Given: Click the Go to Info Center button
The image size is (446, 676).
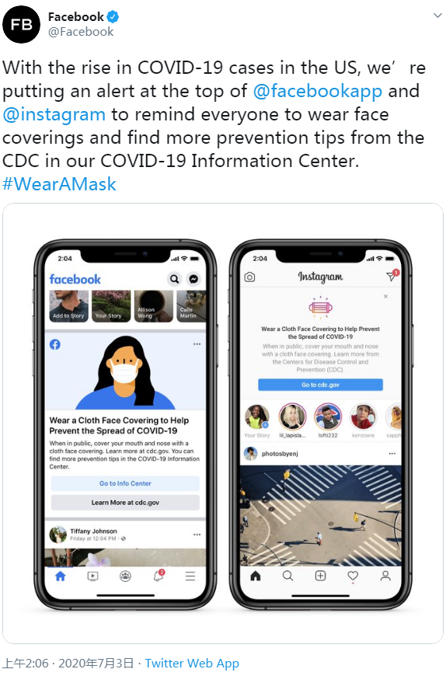Looking at the screenshot, I should click(x=125, y=483).
